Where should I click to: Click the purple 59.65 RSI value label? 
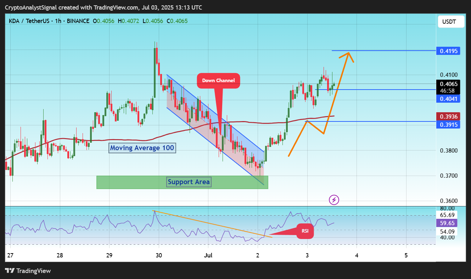coord(447,223)
